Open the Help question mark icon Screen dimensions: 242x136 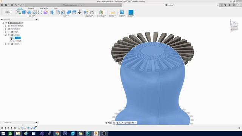234,5
